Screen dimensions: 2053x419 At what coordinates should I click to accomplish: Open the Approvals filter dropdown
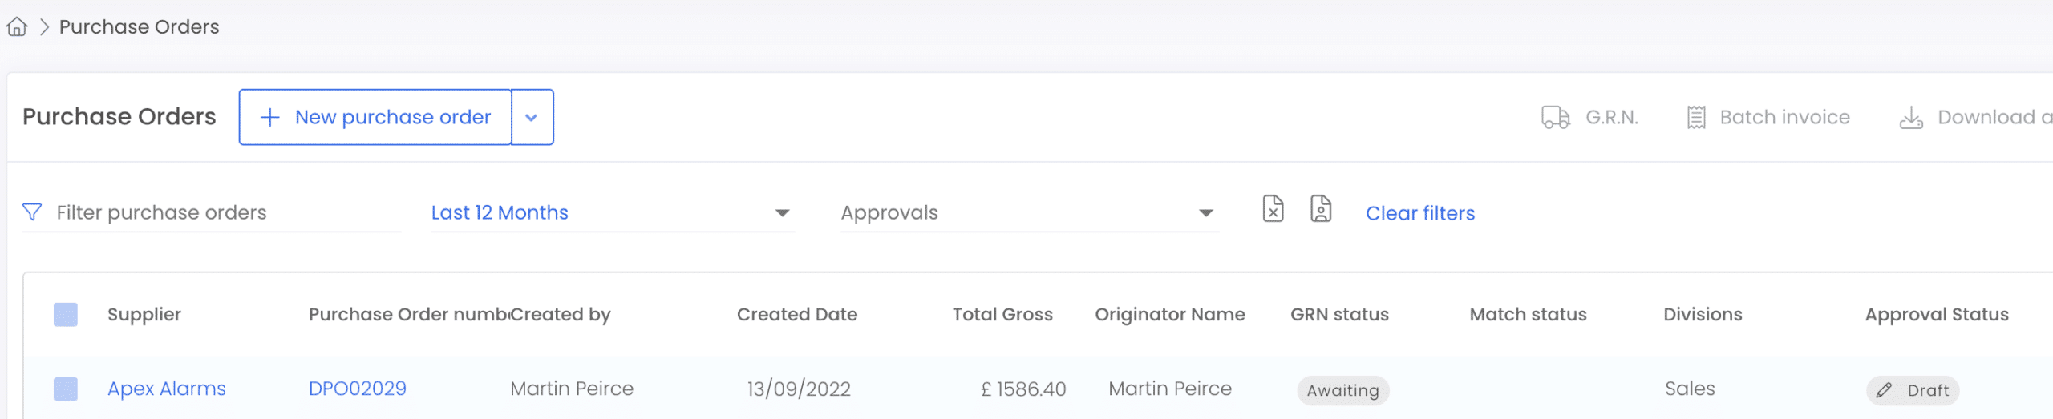click(x=1030, y=212)
